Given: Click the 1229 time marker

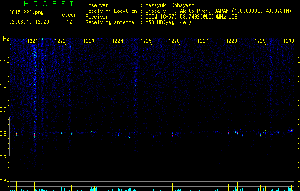Looking at the screenshot, I should pos(260,41).
